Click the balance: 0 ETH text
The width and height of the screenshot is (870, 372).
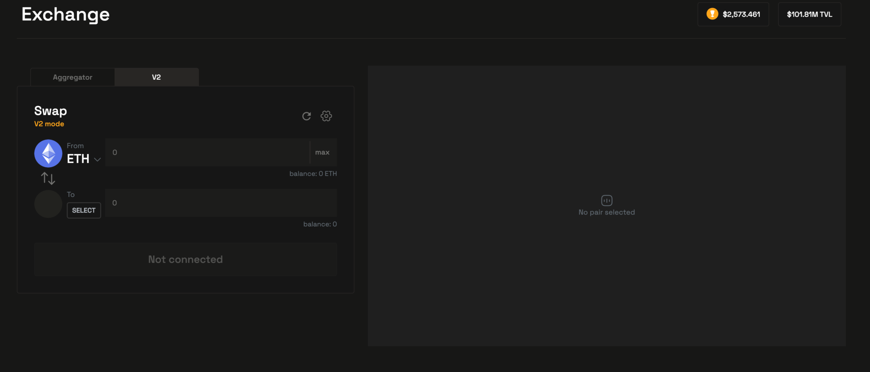tap(313, 174)
